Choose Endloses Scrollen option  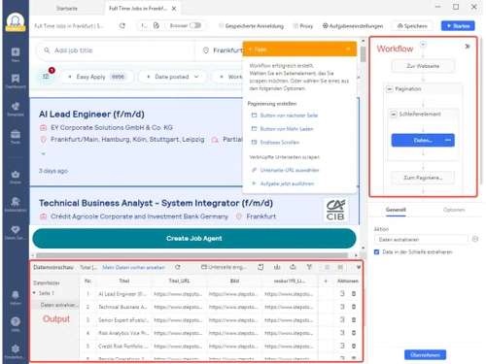click(280, 143)
